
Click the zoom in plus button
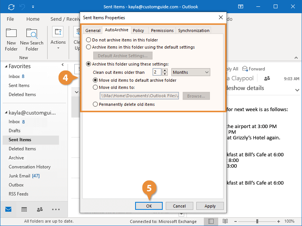[x=279, y=221]
